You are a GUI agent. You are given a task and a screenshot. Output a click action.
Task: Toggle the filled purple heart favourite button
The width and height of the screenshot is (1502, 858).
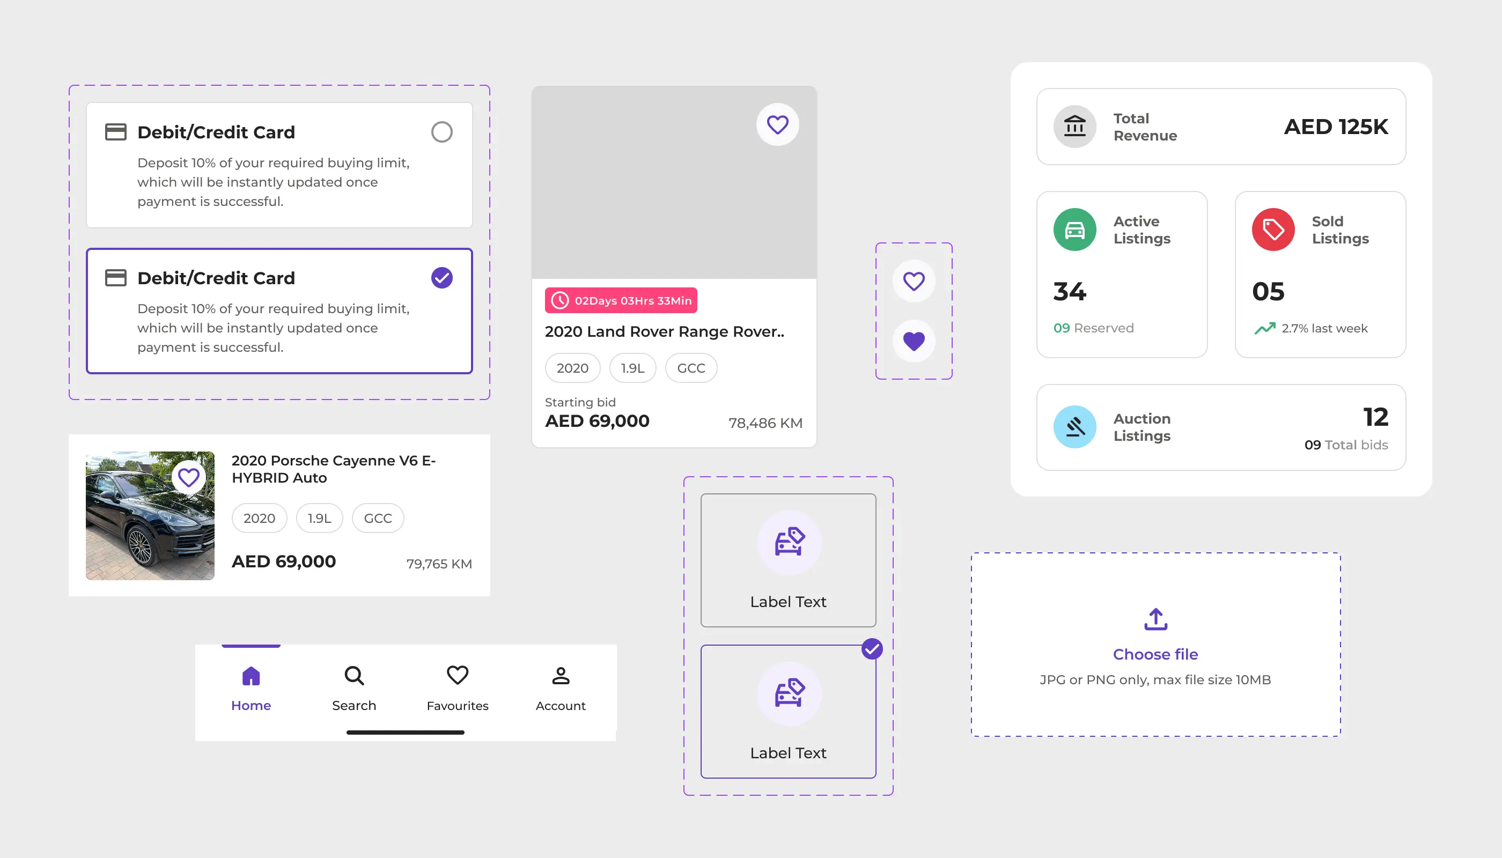click(914, 340)
